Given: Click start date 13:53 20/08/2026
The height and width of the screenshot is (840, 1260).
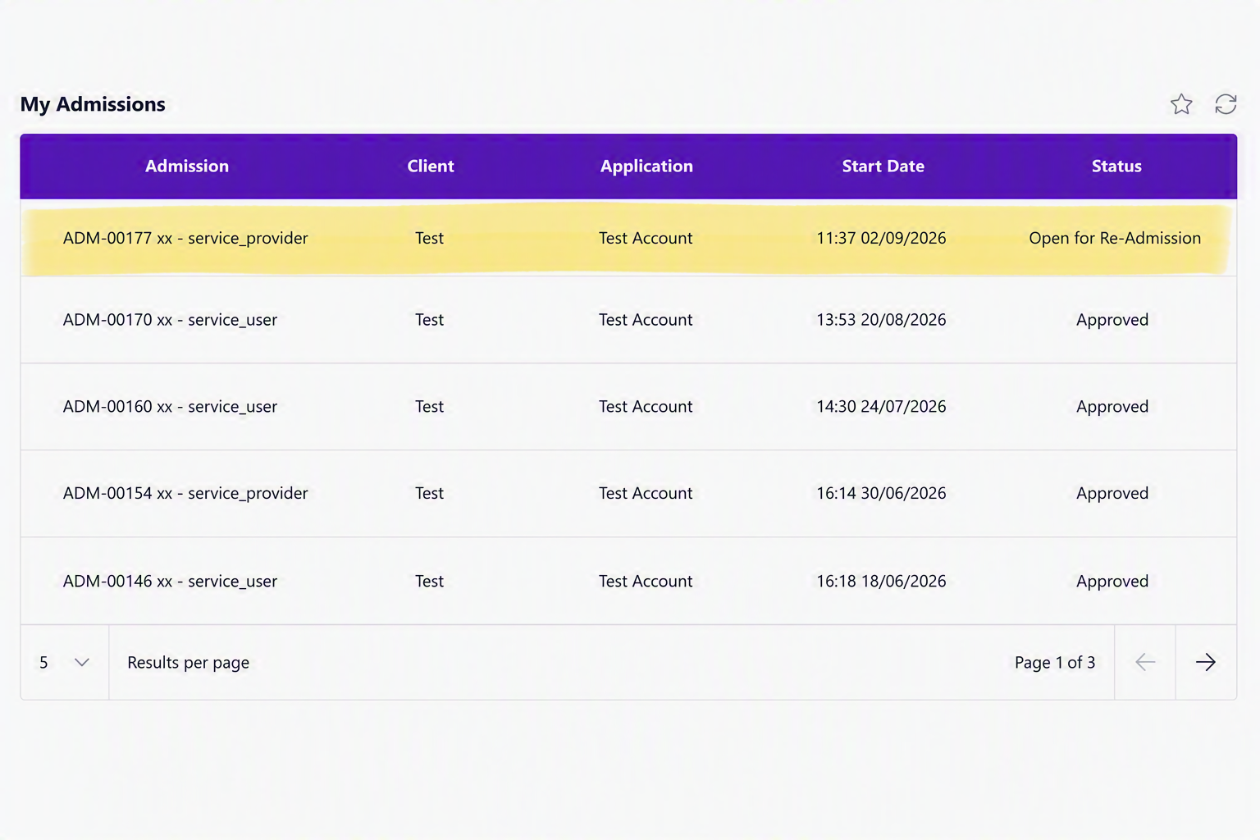Looking at the screenshot, I should tap(881, 320).
